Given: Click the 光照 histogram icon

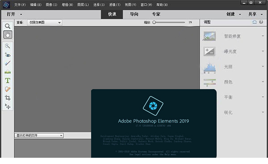Looking at the screenshot, I should click(209, 68).
